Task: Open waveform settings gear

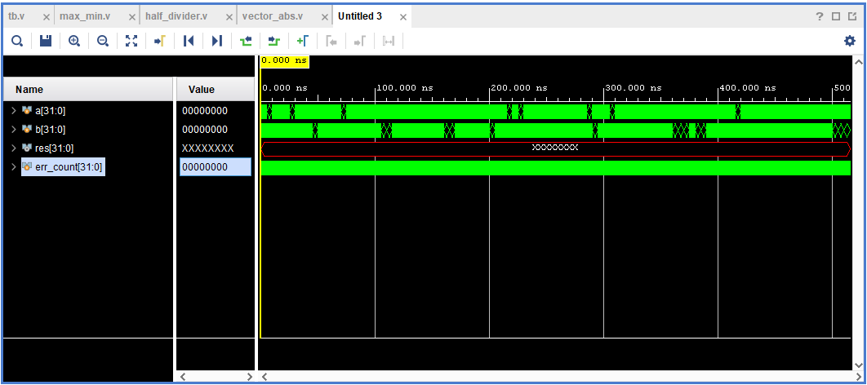Action: (849, 41)
